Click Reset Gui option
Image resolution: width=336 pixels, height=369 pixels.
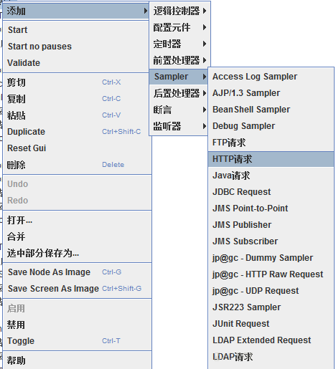(x=77, y=148)
